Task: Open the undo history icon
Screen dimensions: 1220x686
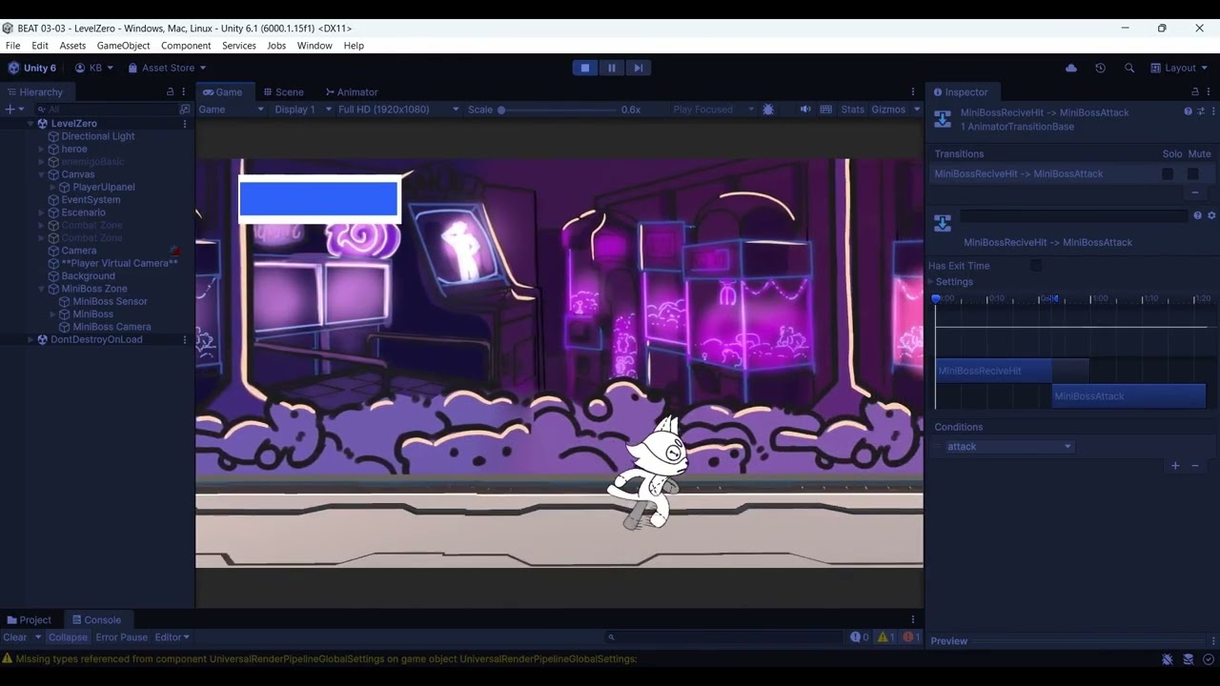Action: tap(1100, 68)
